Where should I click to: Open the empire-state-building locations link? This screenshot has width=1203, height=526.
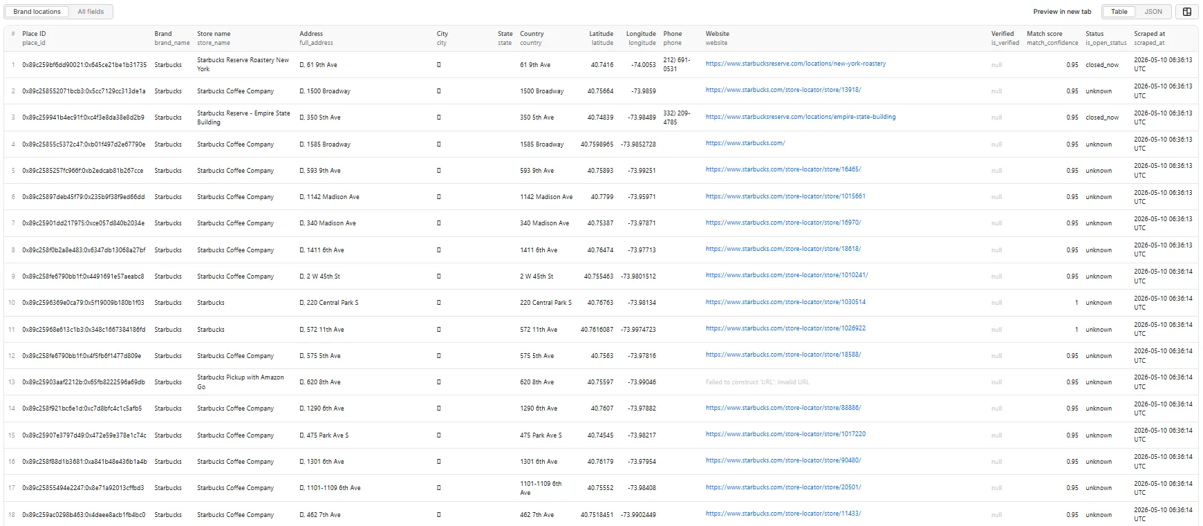pos(800,117)
